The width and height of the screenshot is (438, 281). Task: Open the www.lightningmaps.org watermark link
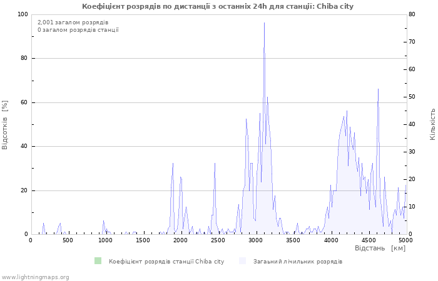pyautogui.click(x=35, y=277)
